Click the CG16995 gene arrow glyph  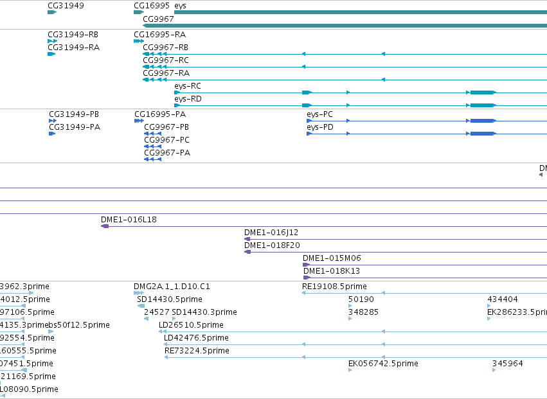(x=138, y=12)
